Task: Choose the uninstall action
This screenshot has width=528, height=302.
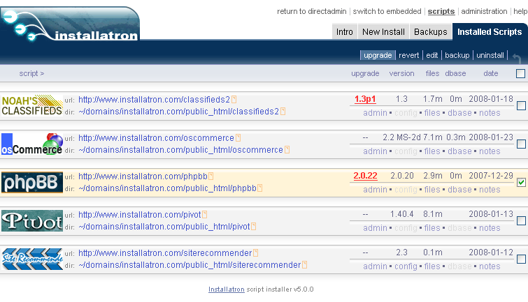Action: (490, 55)
